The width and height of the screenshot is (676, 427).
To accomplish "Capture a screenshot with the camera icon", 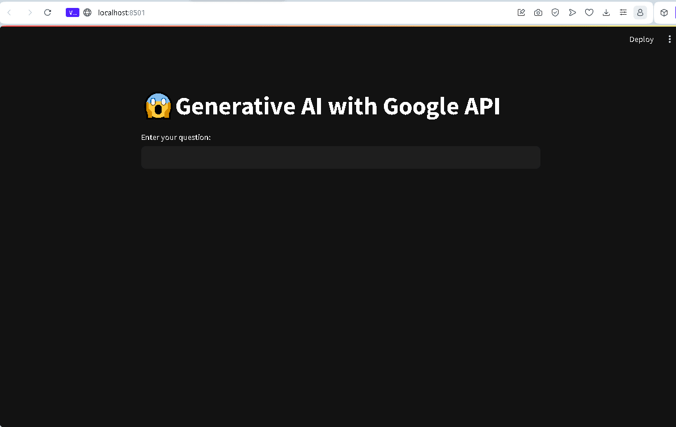I will click(x=538, y=12).
